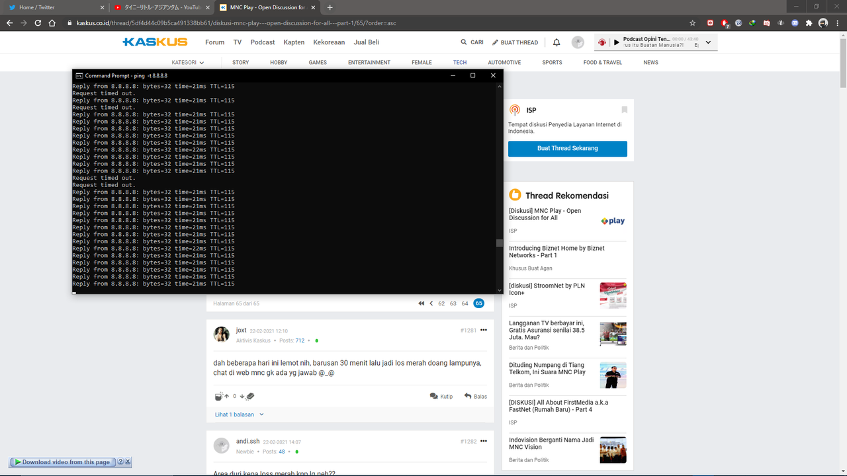Give bata downvote on joxt post
The image size is (847, 476).
[x=247, y=396]
